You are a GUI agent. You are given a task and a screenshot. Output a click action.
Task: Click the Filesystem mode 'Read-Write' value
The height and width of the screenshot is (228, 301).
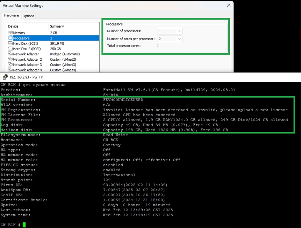(115, 135)
